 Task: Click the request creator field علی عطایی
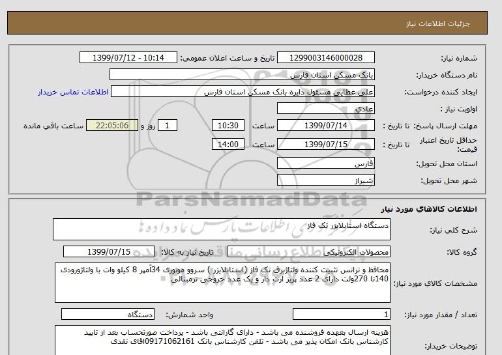(243, 92)
